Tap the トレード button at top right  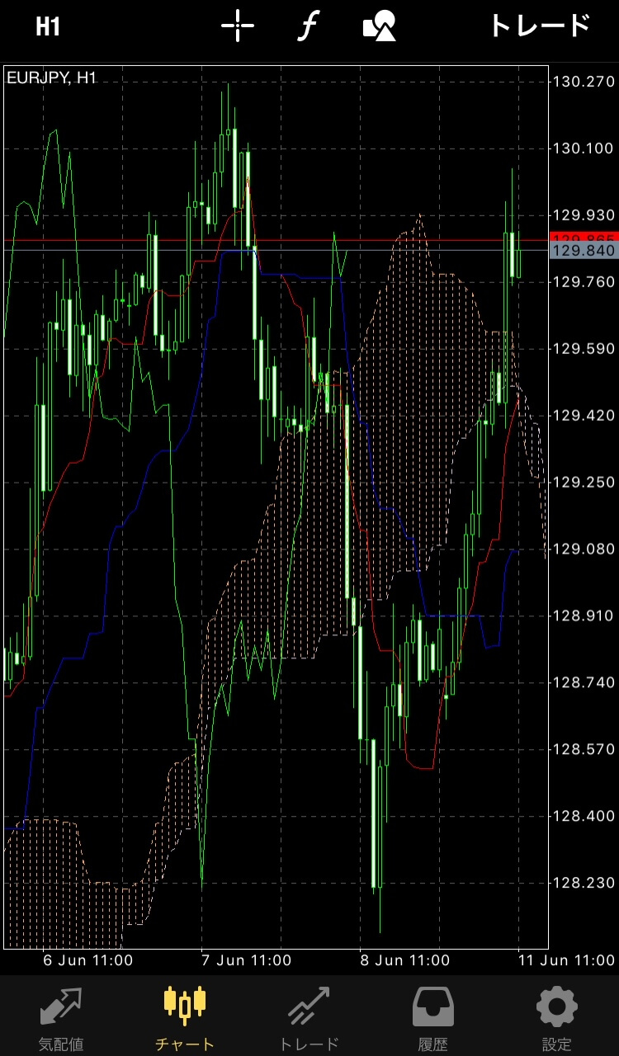[x=541, y=26]
